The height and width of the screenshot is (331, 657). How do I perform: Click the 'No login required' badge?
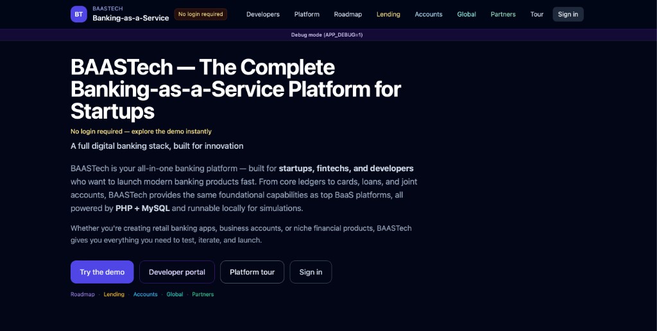pyautogui.click(x=201, y=14)
